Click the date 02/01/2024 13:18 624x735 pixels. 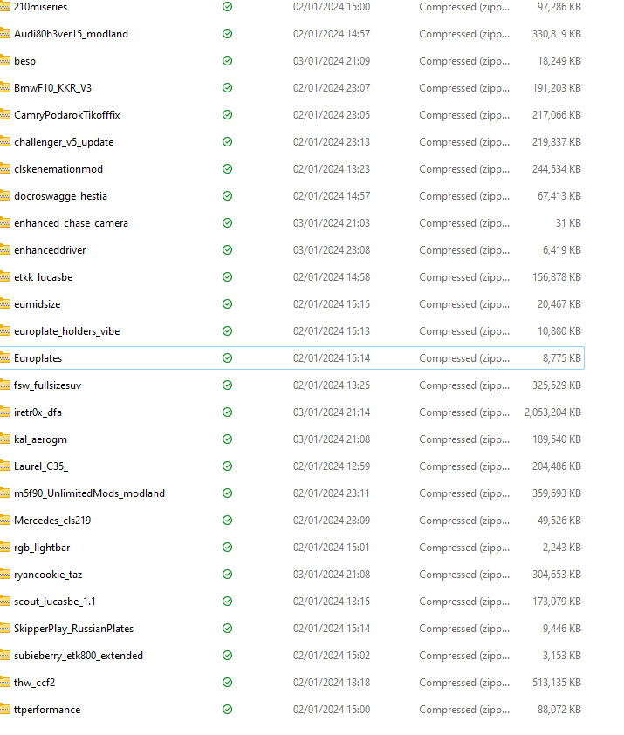coord(332,683)
